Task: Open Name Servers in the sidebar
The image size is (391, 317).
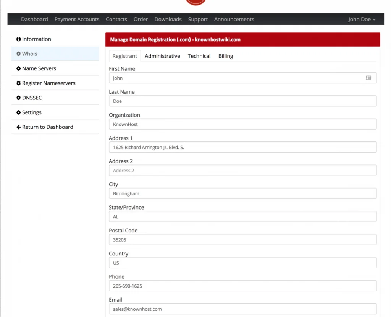Action: click(x=55, y=68)
